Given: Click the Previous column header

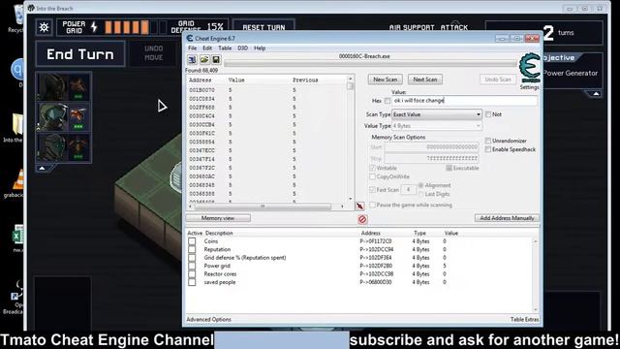Looking at the screenshot, I should point(305,79).
